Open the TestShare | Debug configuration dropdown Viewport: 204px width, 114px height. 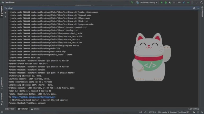(147, 2)
